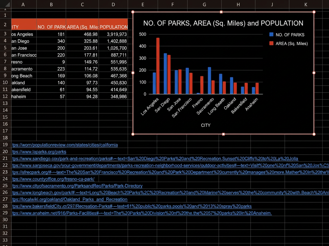Open the bakersfieldcity Recreation-Parks link
This screenshot has width=329, height=246.
coord(132,206)
